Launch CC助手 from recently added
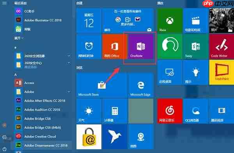The image size is (234, 153). 43,11
